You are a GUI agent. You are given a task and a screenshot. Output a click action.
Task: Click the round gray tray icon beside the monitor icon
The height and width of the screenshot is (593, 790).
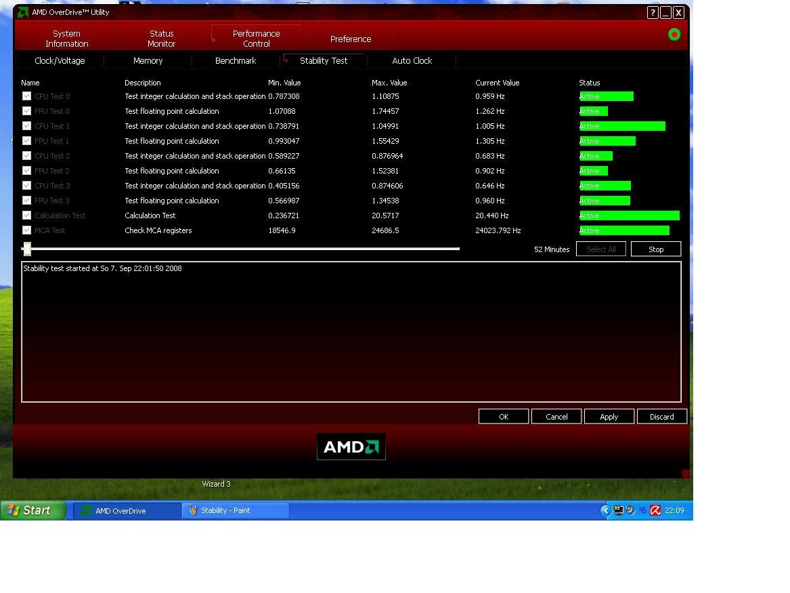(630, 510)
